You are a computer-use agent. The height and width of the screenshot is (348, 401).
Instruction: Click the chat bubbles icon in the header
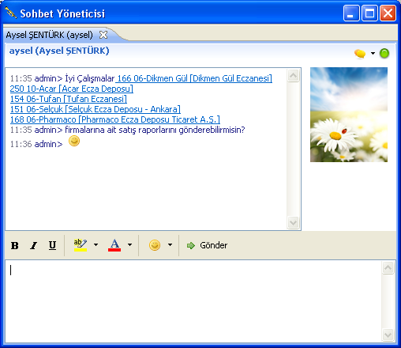click(x=360, y=54)
